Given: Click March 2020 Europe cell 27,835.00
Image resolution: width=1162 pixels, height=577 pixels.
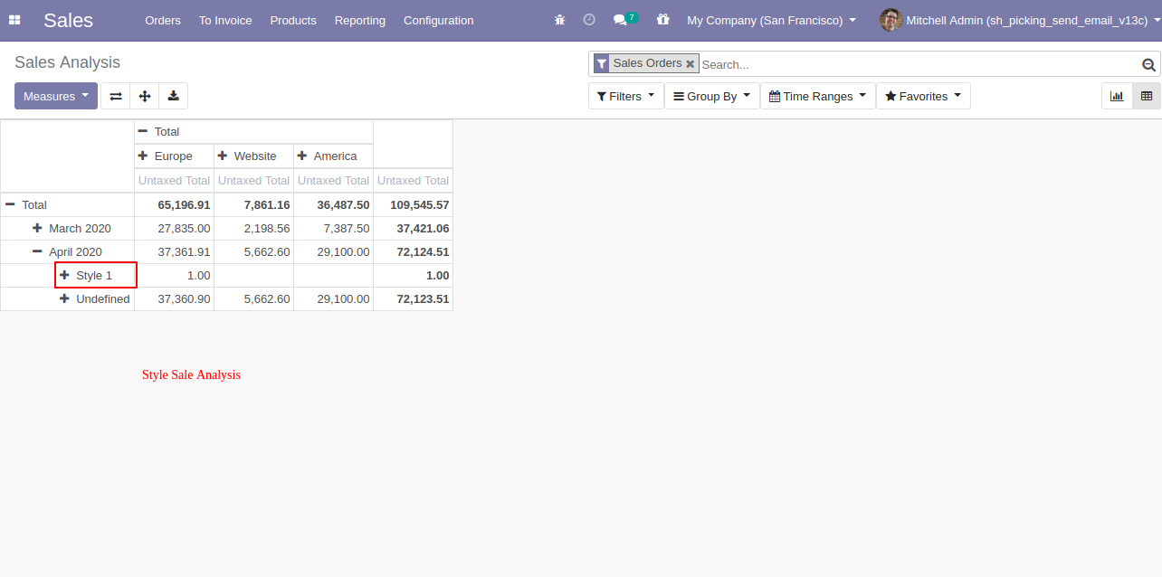Looking at the screenshot, I should tap(174, 228).
